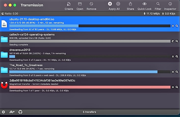Click the Create torrent toolbar icon
Viewport: 180px width, 117px height.
(69, 4)
